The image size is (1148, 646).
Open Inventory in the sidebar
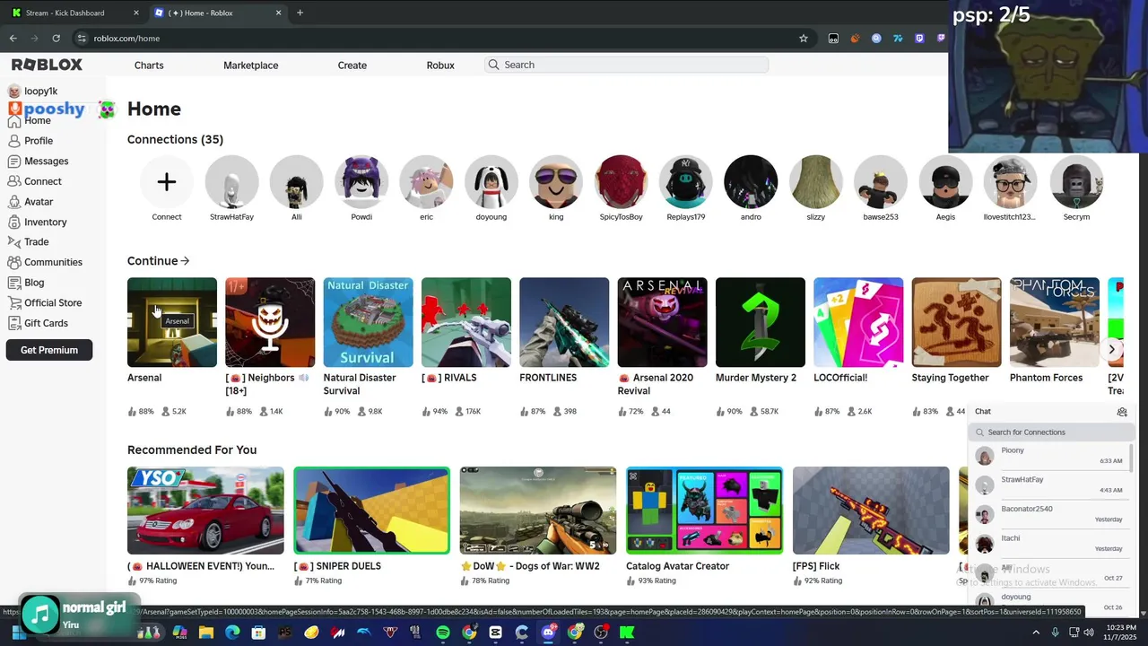click(x=38, y=222)
